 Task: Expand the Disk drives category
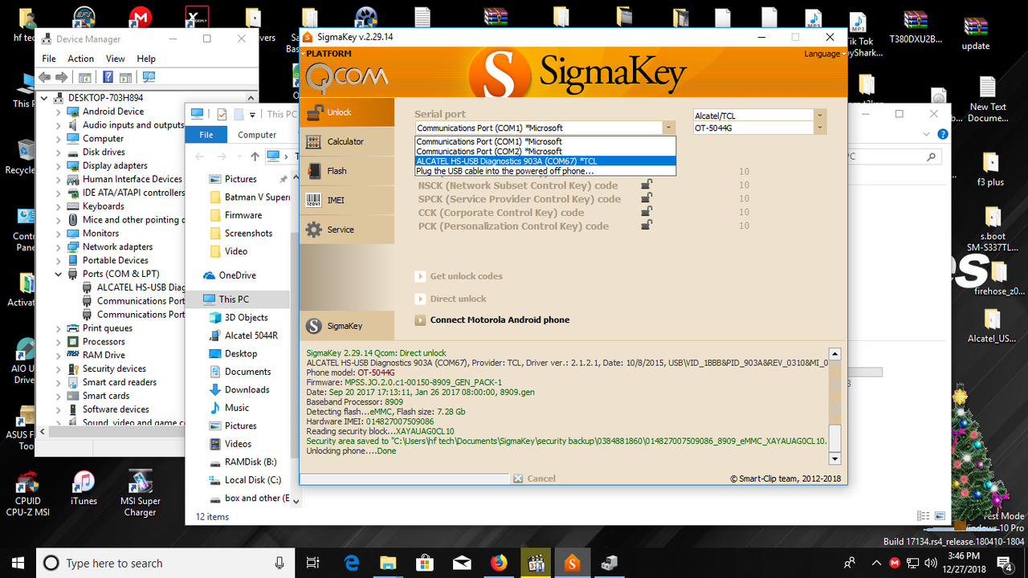coord(59,152)
